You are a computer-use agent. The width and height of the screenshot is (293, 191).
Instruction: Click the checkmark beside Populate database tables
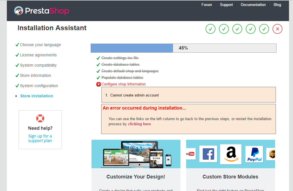tap(98, 78)
